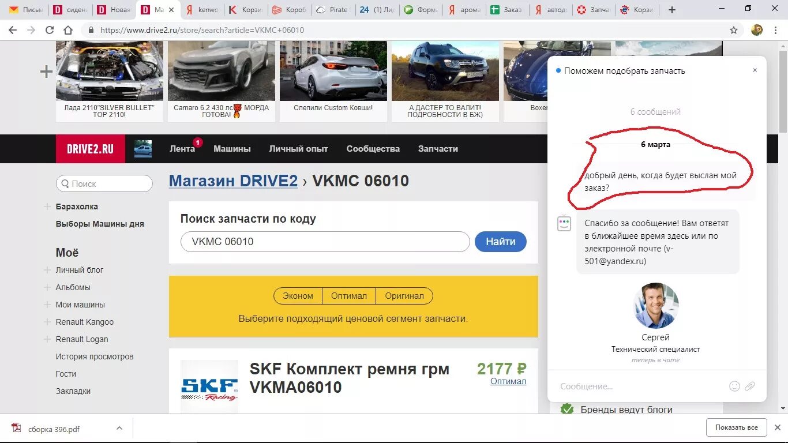Open Личный опыт in the navigation bar
The image size is (788, 443).
click(x=298, y=149)
